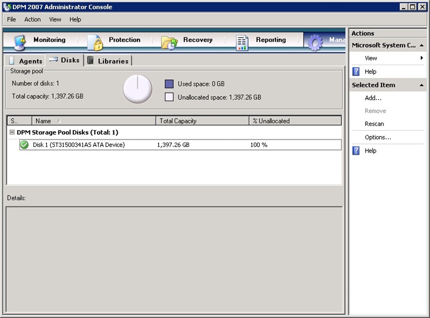Screen dimensions: 430x318
Task: Expand the View submenu arrow
Action: 421,58
